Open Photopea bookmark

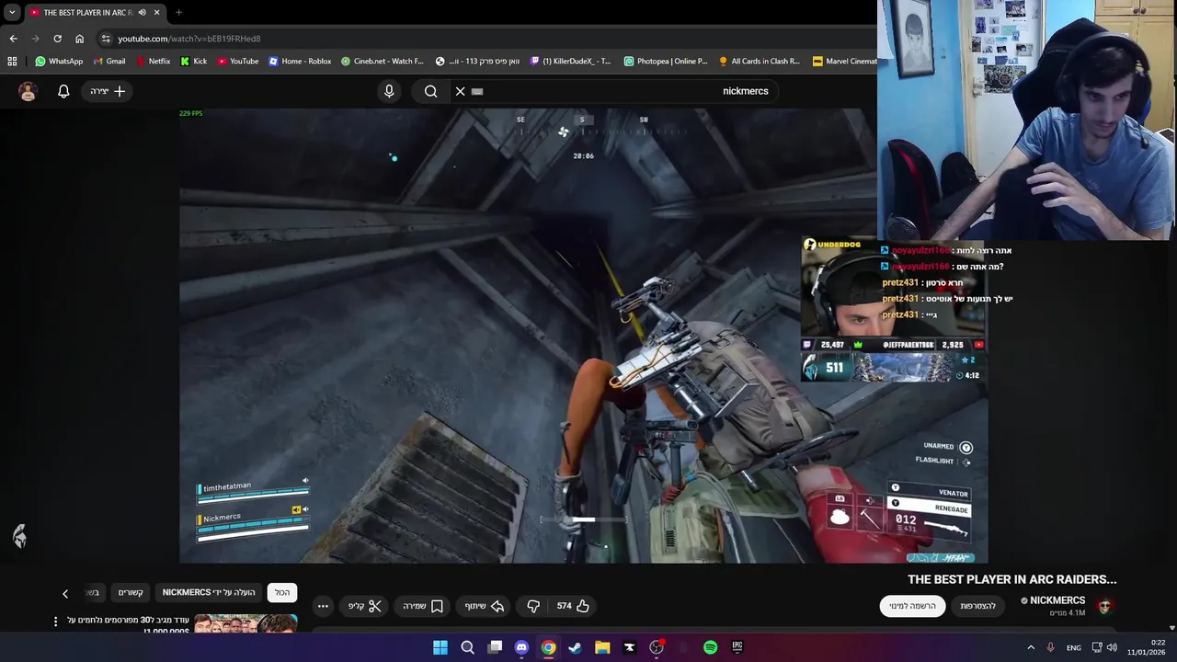click(666, 62)
